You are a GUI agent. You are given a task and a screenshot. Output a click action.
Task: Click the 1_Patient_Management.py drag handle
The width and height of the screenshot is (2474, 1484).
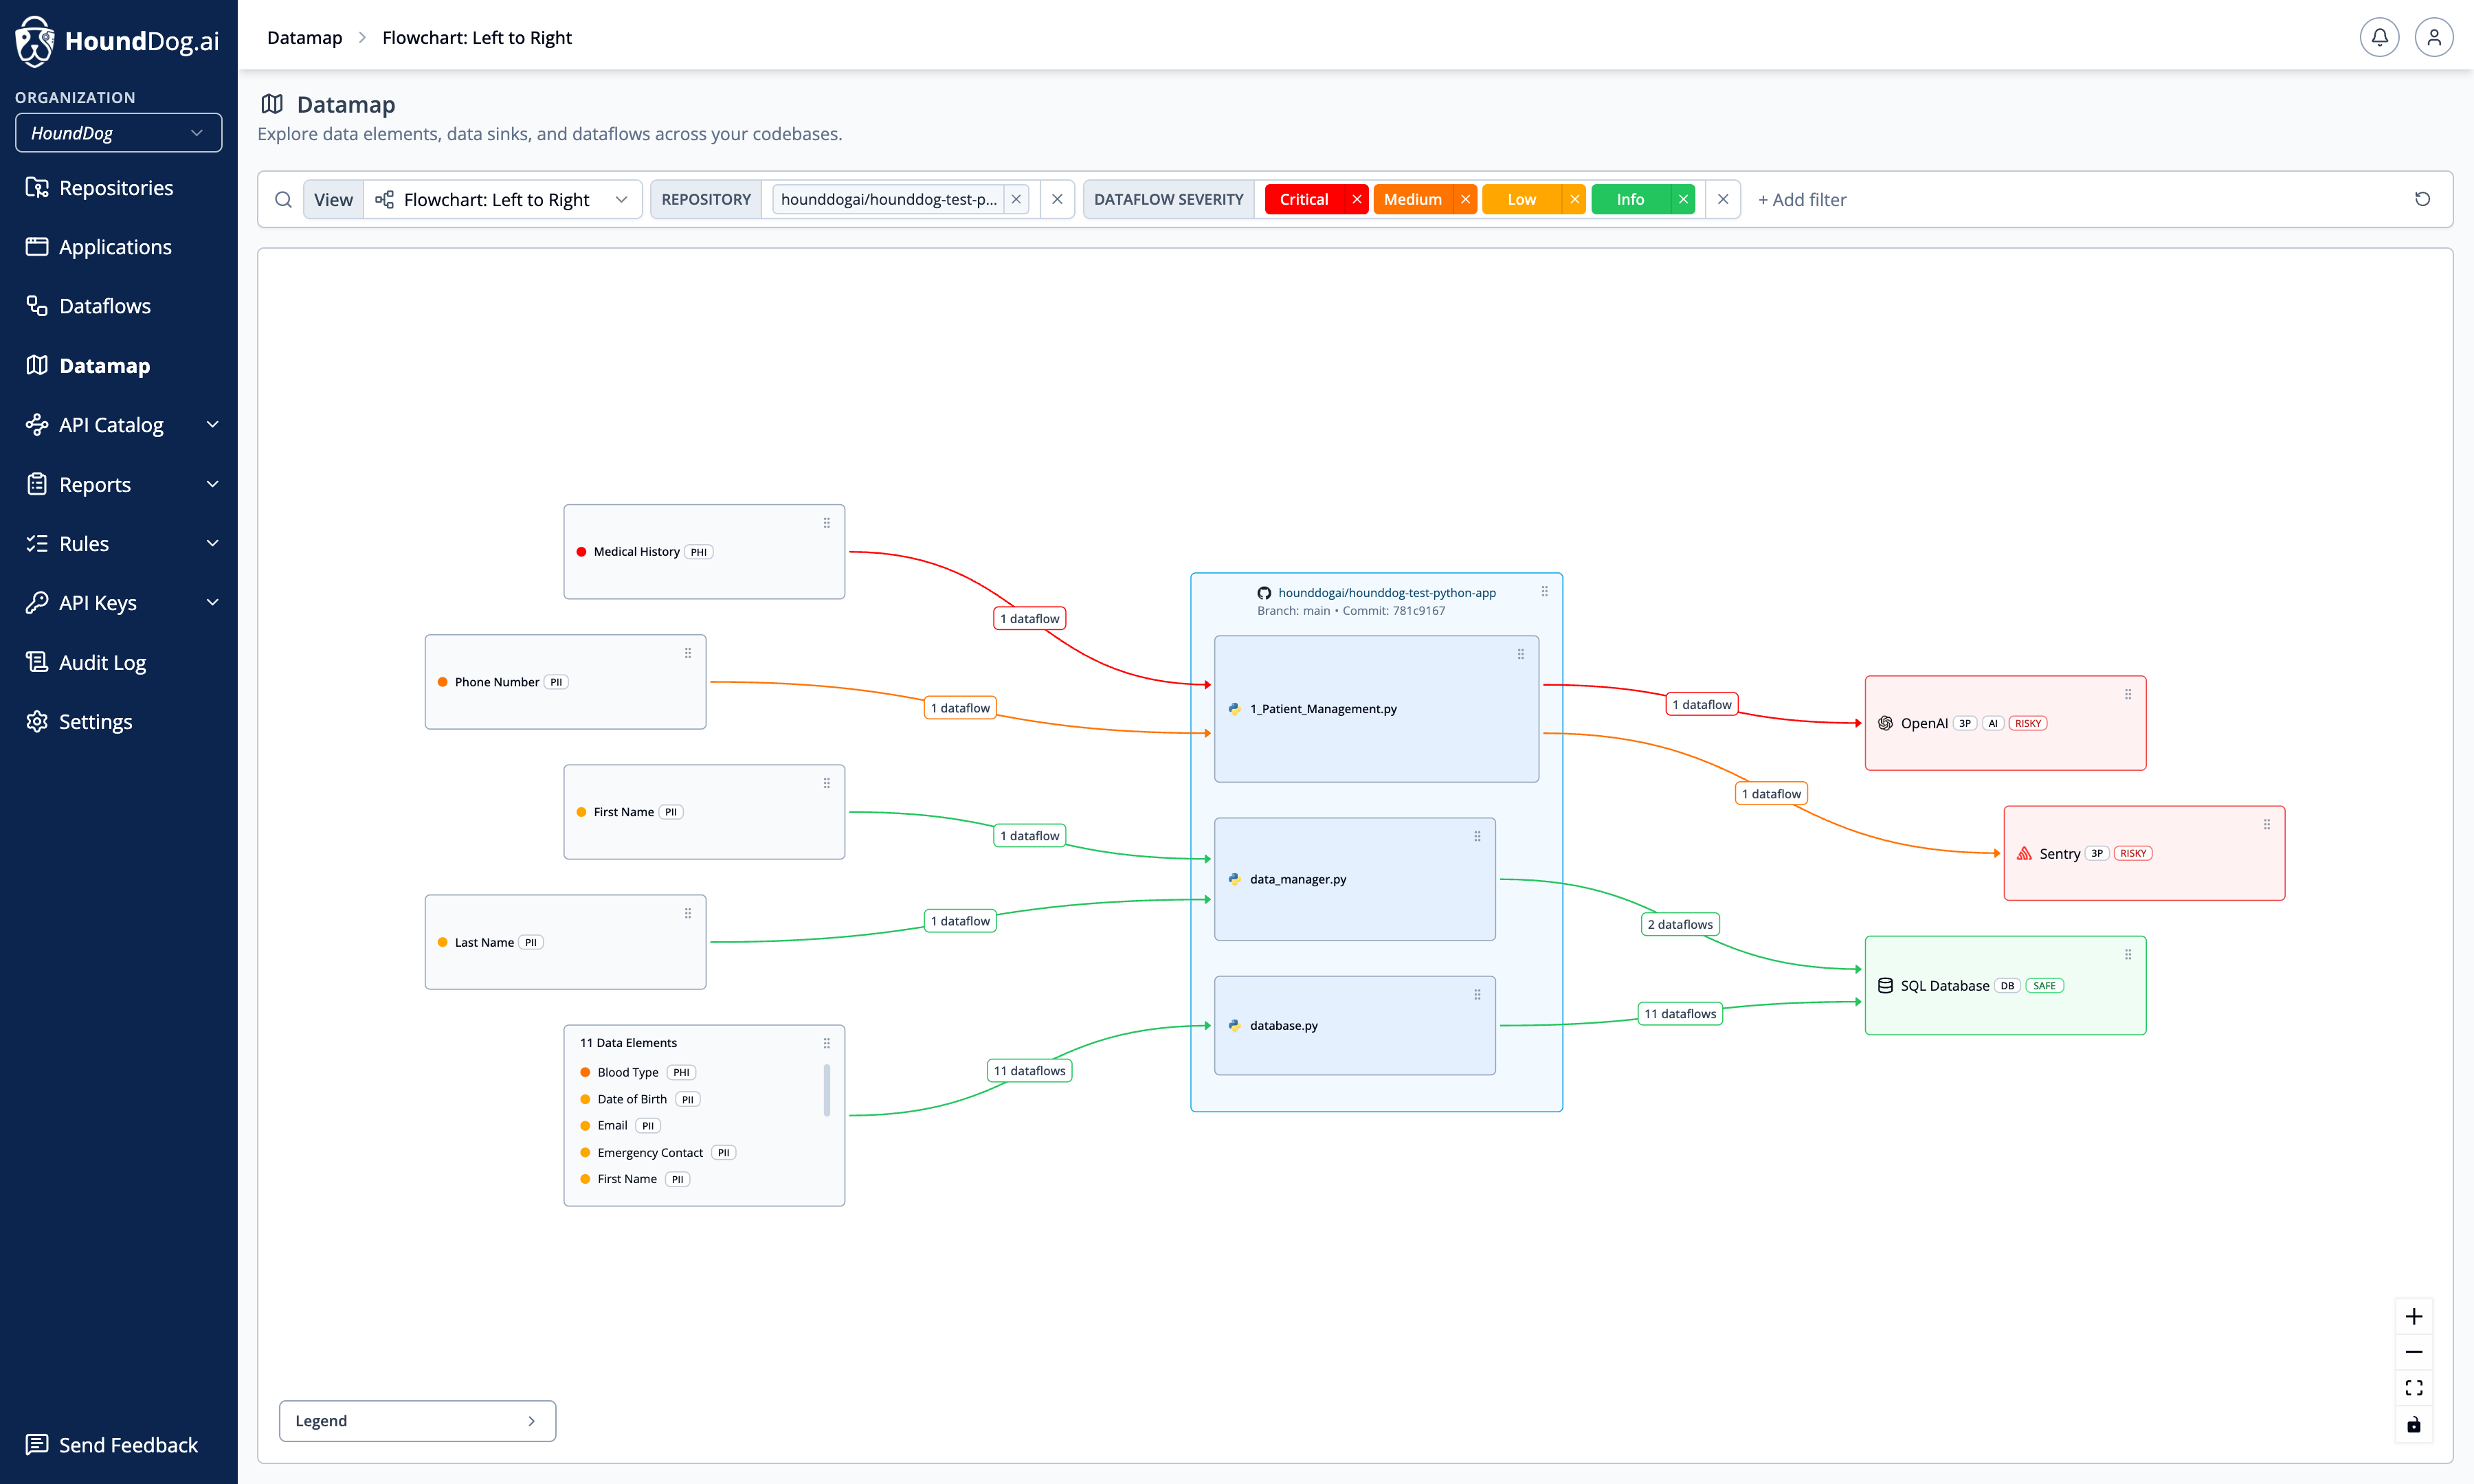click(x=1520, y=654)
